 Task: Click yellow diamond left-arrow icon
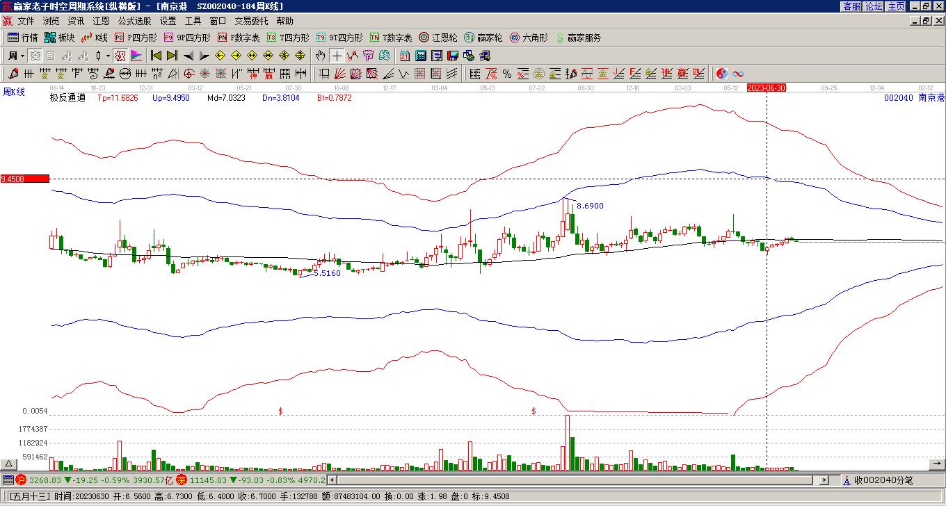point(221,56)
